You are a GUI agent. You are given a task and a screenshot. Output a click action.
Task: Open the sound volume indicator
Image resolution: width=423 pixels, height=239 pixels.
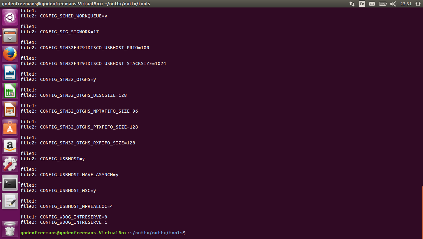[393, 4]
